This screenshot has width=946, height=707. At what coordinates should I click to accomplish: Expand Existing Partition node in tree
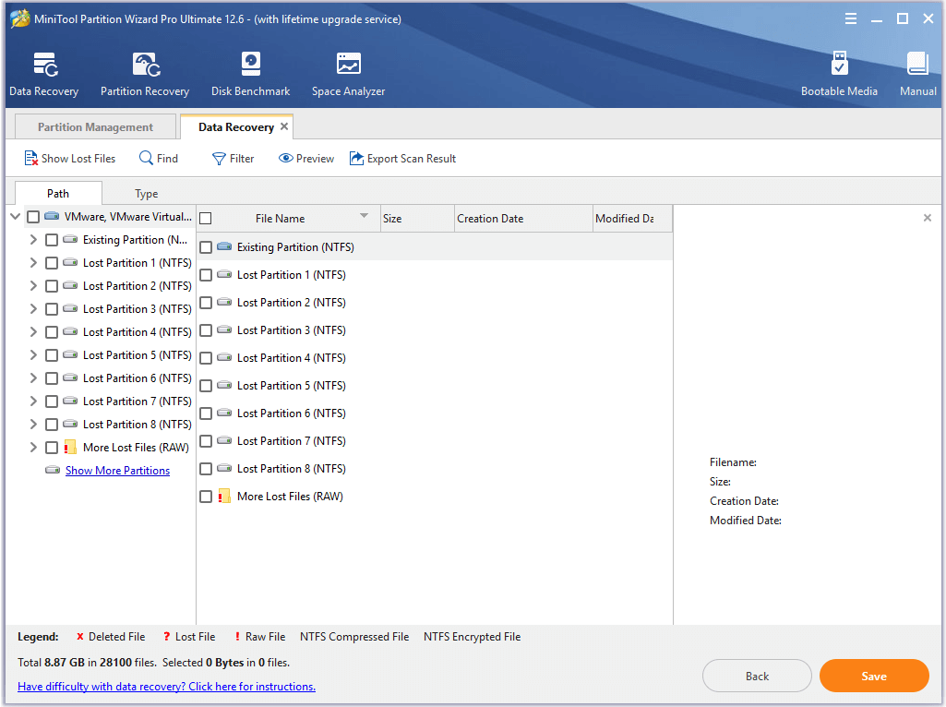(x=33, y=240)
